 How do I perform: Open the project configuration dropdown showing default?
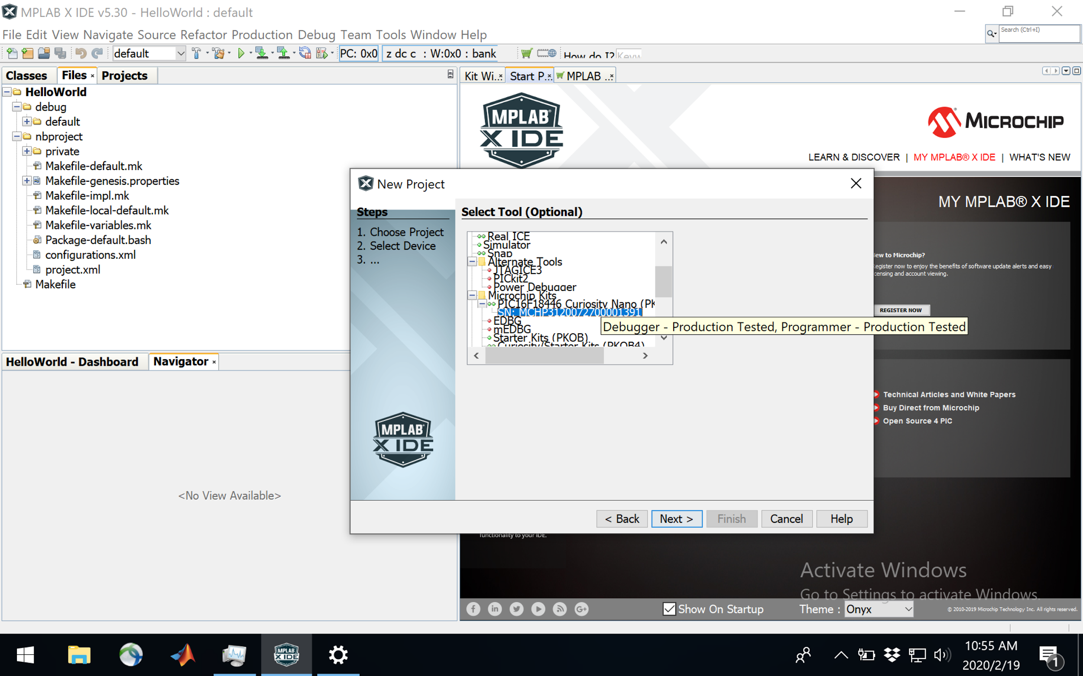tap(149, 54)
